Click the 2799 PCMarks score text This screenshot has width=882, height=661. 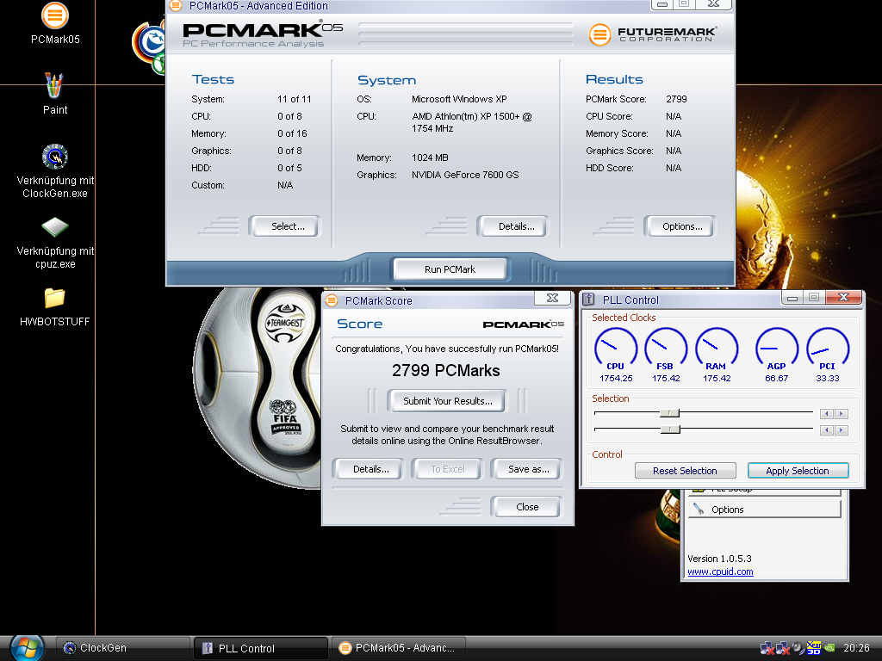coord(446,370)
